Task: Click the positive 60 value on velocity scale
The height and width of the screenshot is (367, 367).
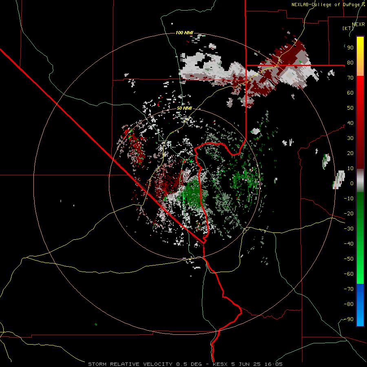Action: [x=350, y=93]
